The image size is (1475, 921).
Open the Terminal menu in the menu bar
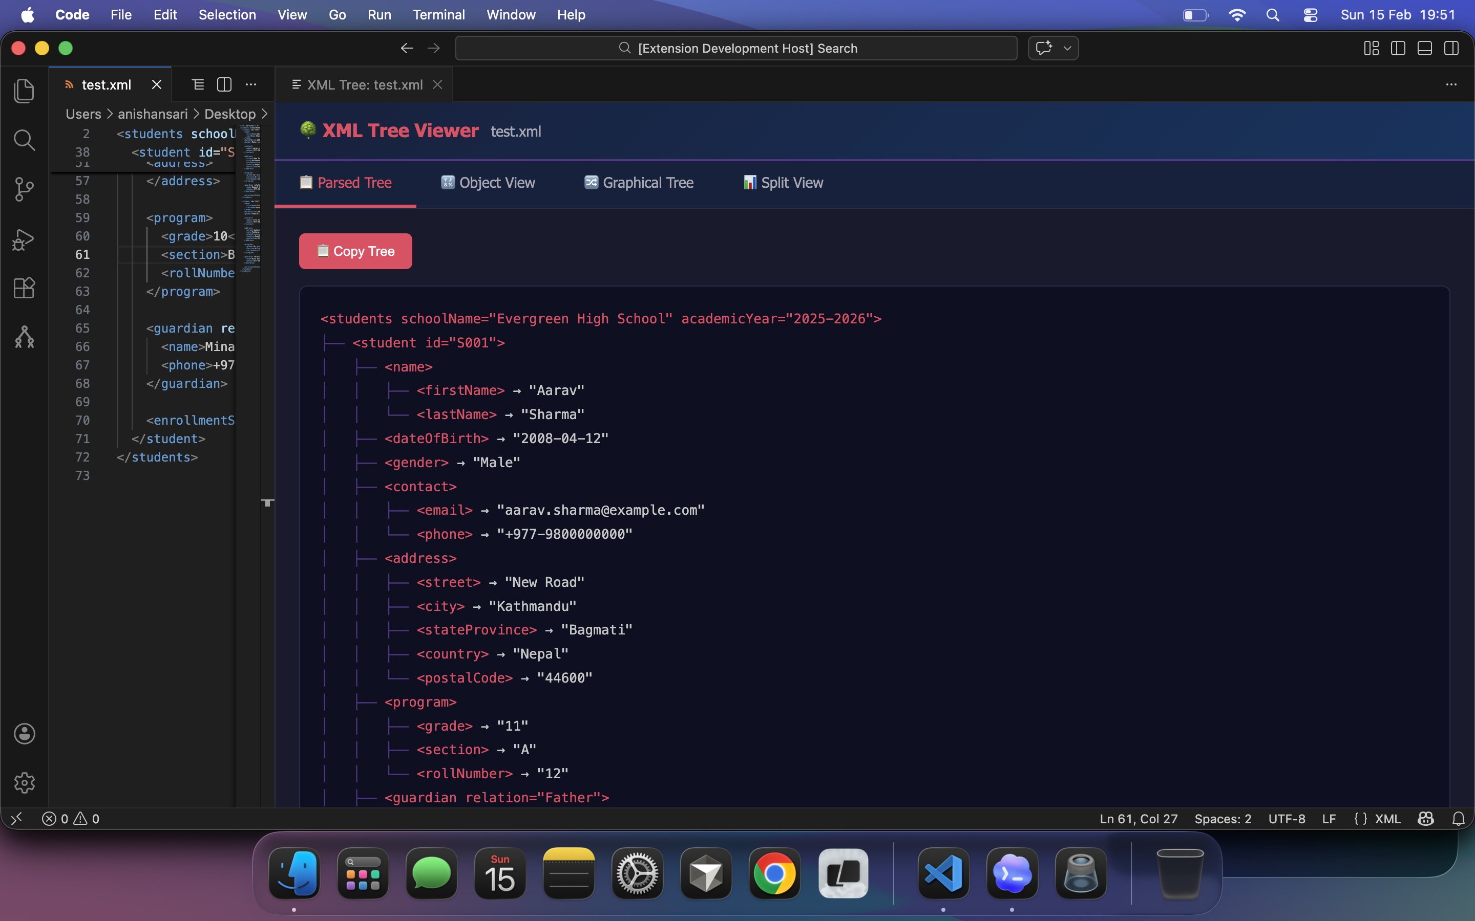pyautogui.click(x=439, y=15)
